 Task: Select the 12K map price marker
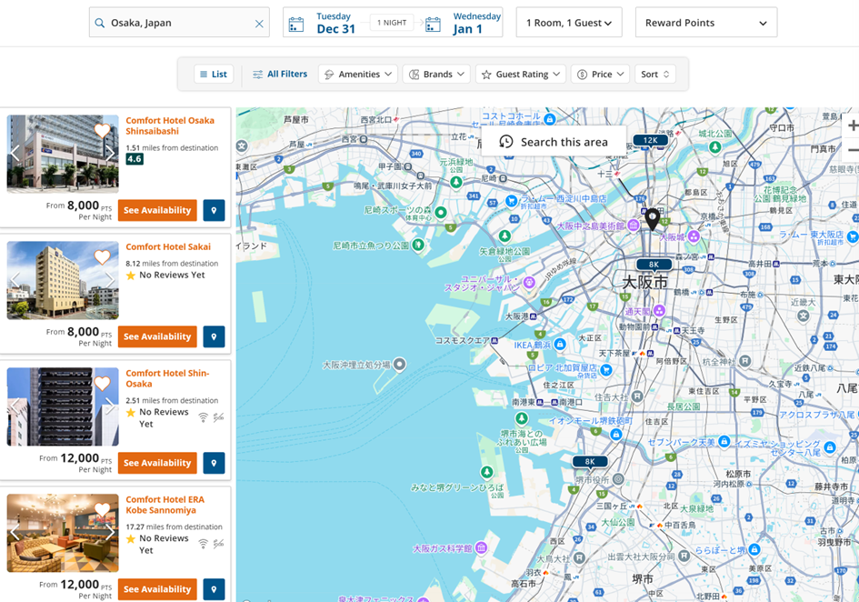(650, 141)
